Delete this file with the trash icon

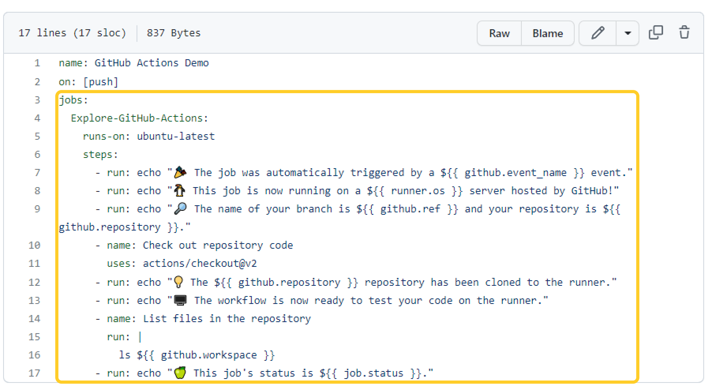click(x=684, y=32)
